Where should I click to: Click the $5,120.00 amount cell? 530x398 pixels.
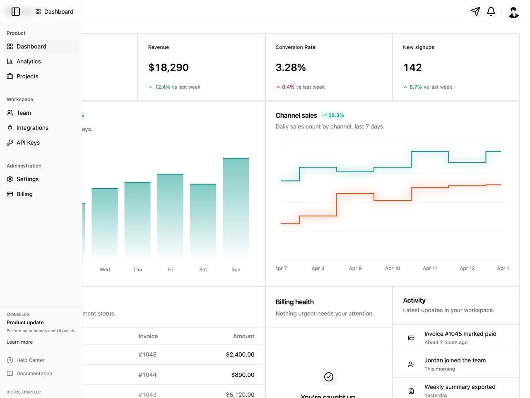point(240,395)
